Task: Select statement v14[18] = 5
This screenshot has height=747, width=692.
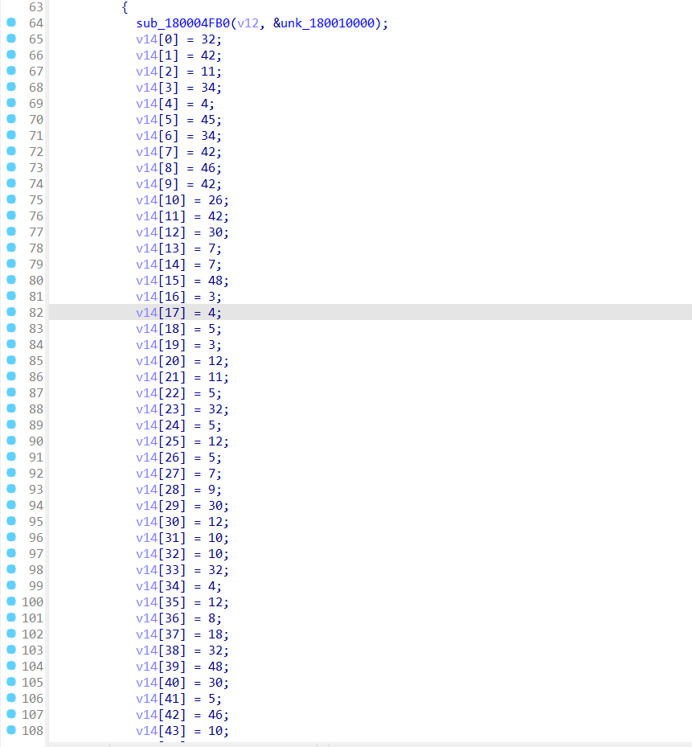Action: (x=178, y=329)
